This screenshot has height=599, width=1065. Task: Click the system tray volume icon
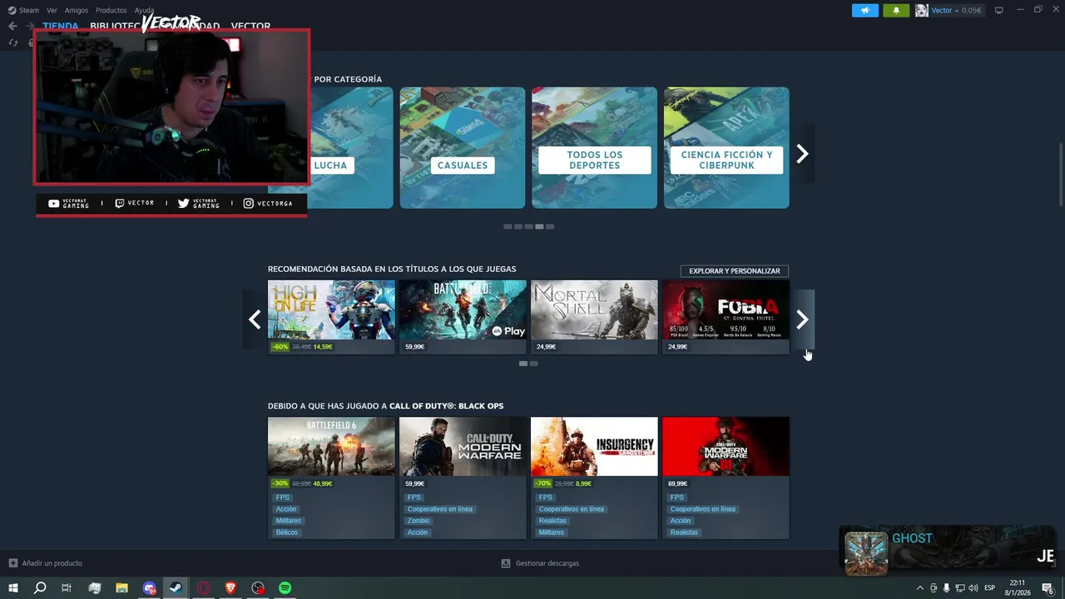click(x=973, y=588)
